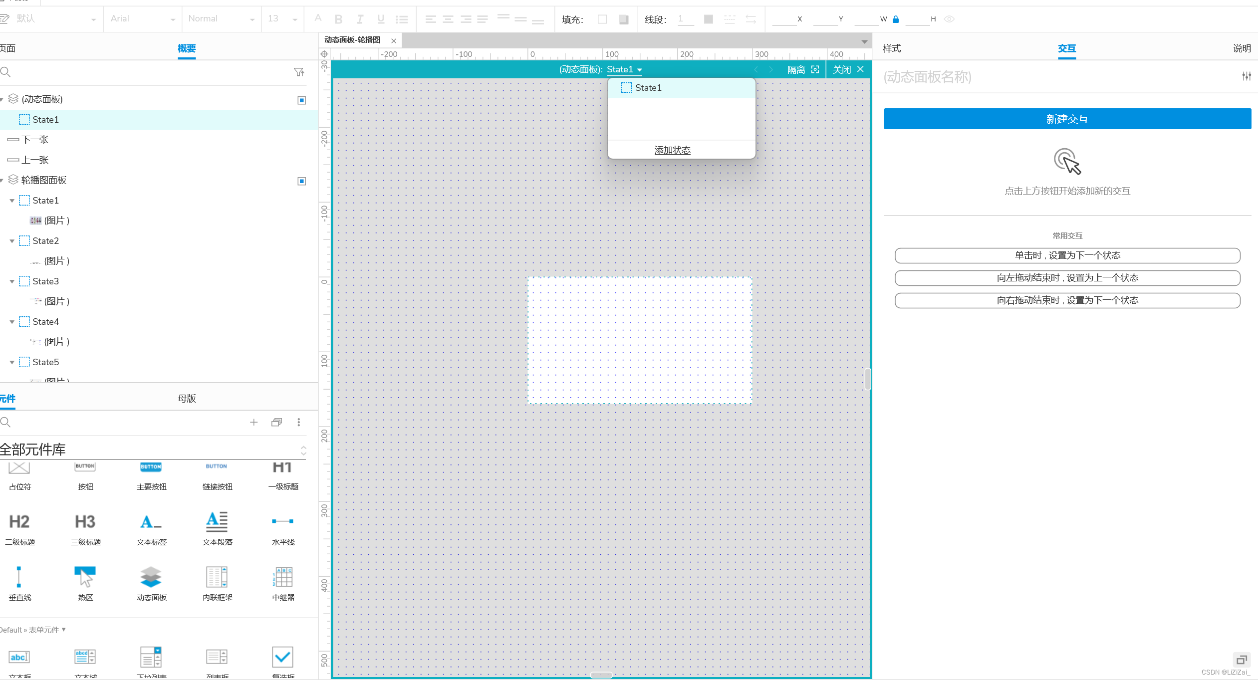
Task: Click library options three-dot icon
Action: tap(299, 423)
